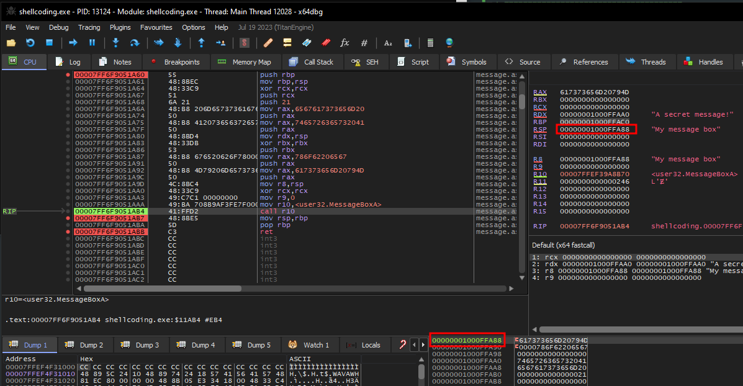Click right arrow to scroll dump tabs
This screenshot has height=386, width=743.
point(423,345)
